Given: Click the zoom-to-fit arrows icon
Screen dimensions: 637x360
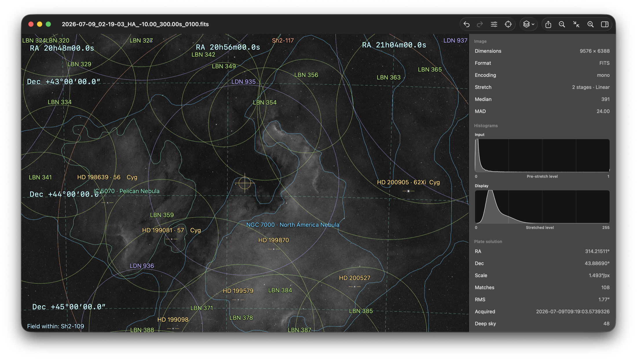Looking at the screenshot, I should [x=576, y=24].
